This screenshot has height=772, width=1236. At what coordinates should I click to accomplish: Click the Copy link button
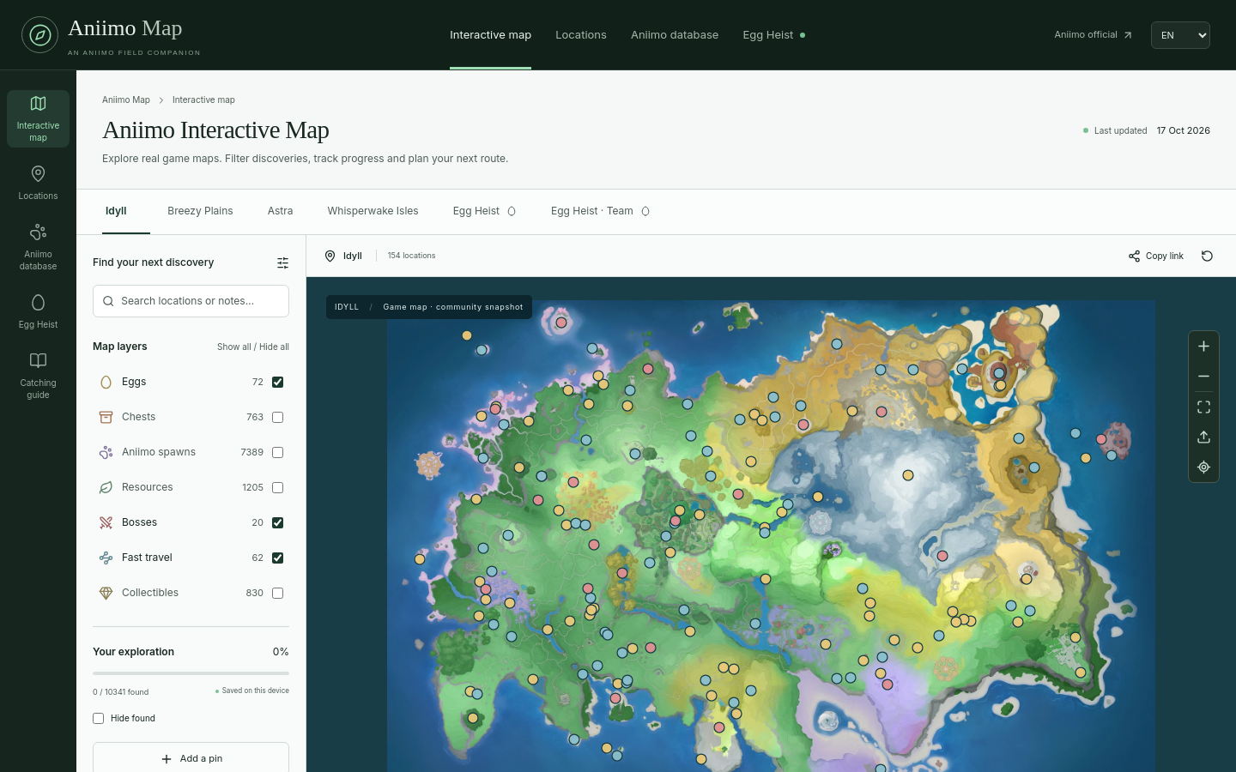click(x=1156, y=256)
